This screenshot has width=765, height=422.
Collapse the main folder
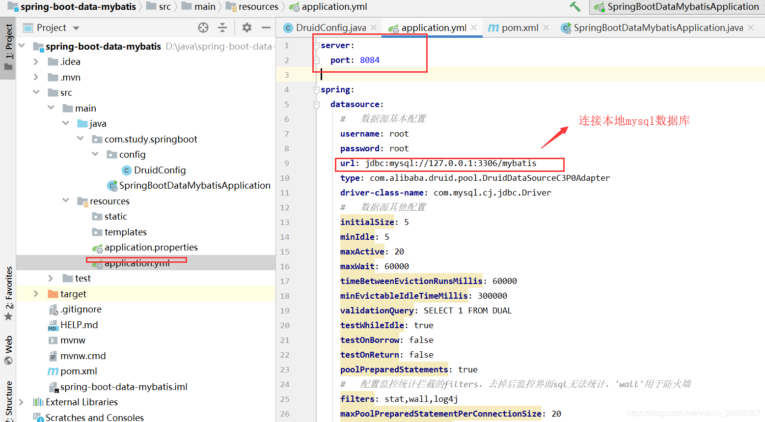[51, 108]
